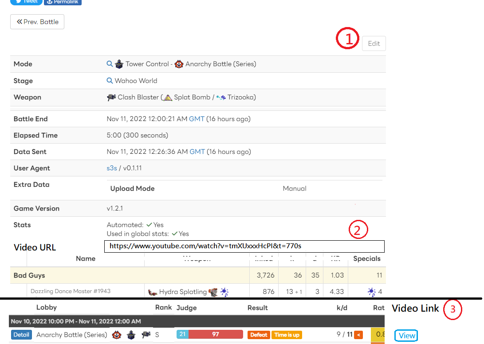Click the special icon in Specials column for Dazzling Dance Master
This screenshot has height=344, width=484.
[371, 291]
